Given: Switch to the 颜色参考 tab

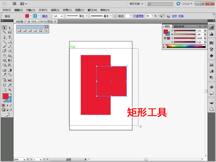Looking at the screenshot, I should coord(179,27).
